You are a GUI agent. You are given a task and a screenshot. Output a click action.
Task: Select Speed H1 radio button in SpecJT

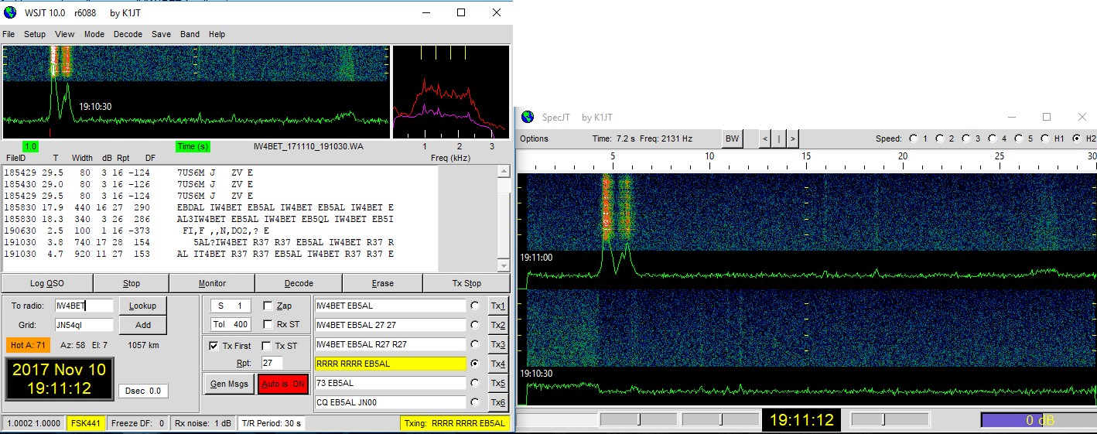click(1046, 138)
